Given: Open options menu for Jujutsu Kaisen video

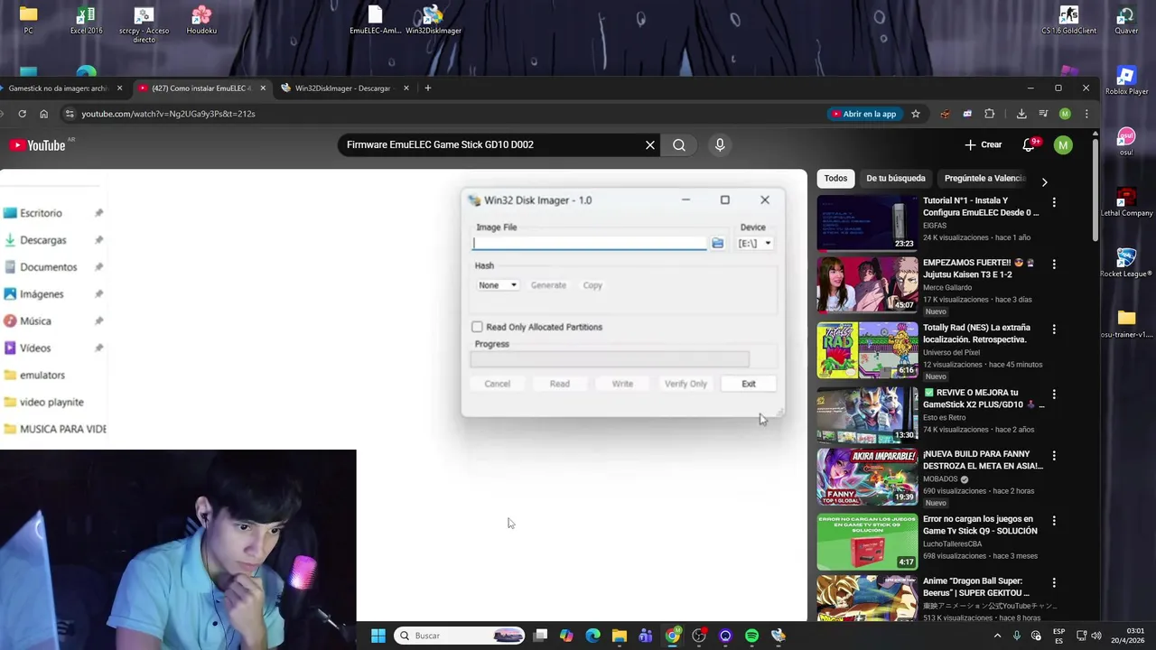Looking at the screenshot, I should (1053, 264).
